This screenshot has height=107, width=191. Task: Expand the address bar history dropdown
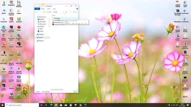click(x=63, y=12)
